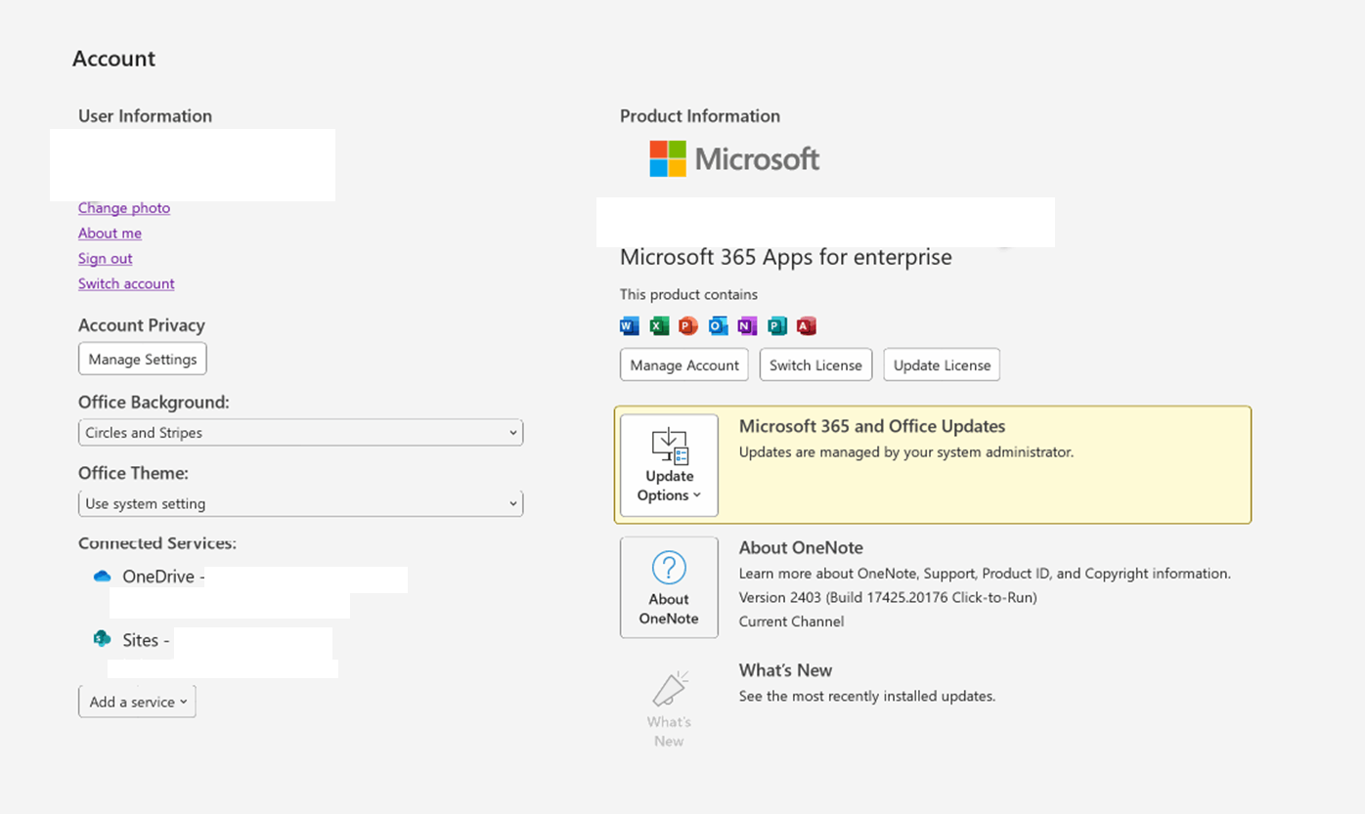Click the Outlook app icon
The image size is (1365, 814).
coord(718,326)
